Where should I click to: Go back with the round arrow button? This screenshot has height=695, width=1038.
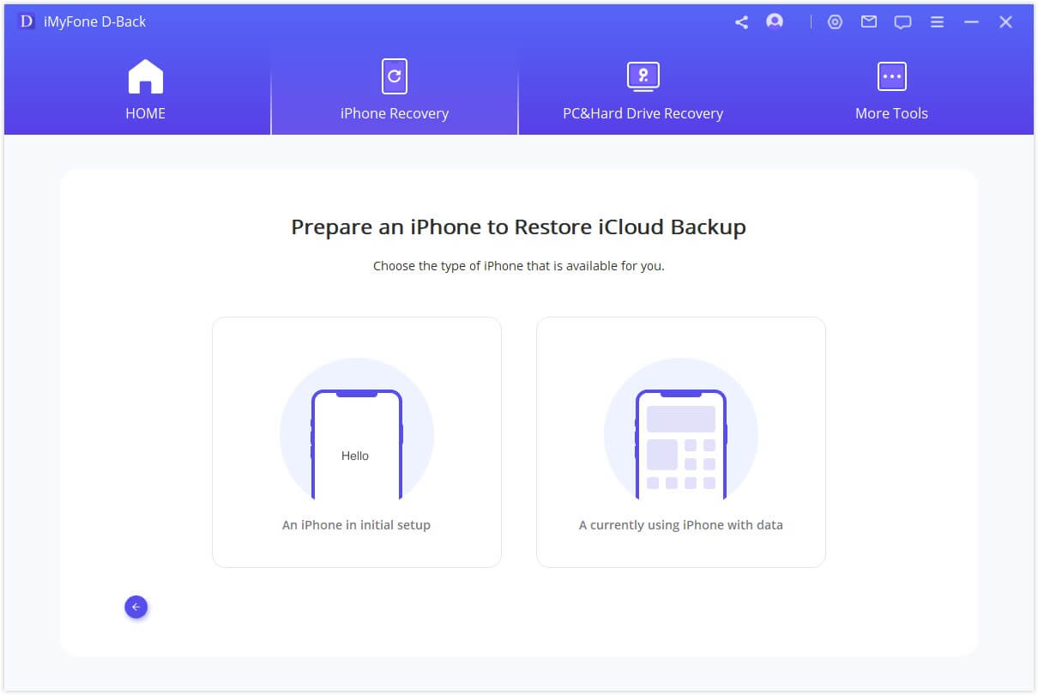click(136, 607)
